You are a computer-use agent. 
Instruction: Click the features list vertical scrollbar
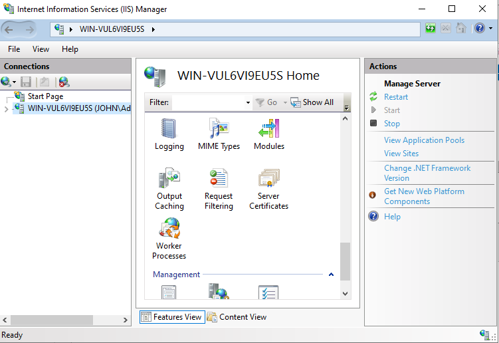(x=345, y=259)
